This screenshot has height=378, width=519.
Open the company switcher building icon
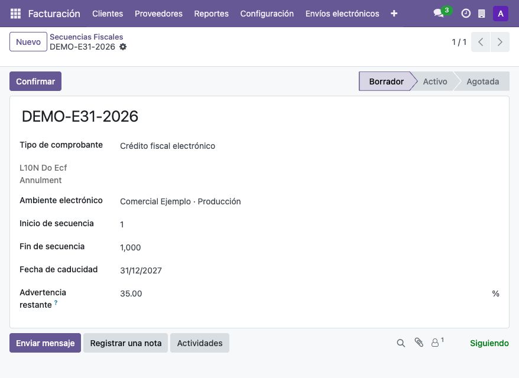tap(482, 14)
